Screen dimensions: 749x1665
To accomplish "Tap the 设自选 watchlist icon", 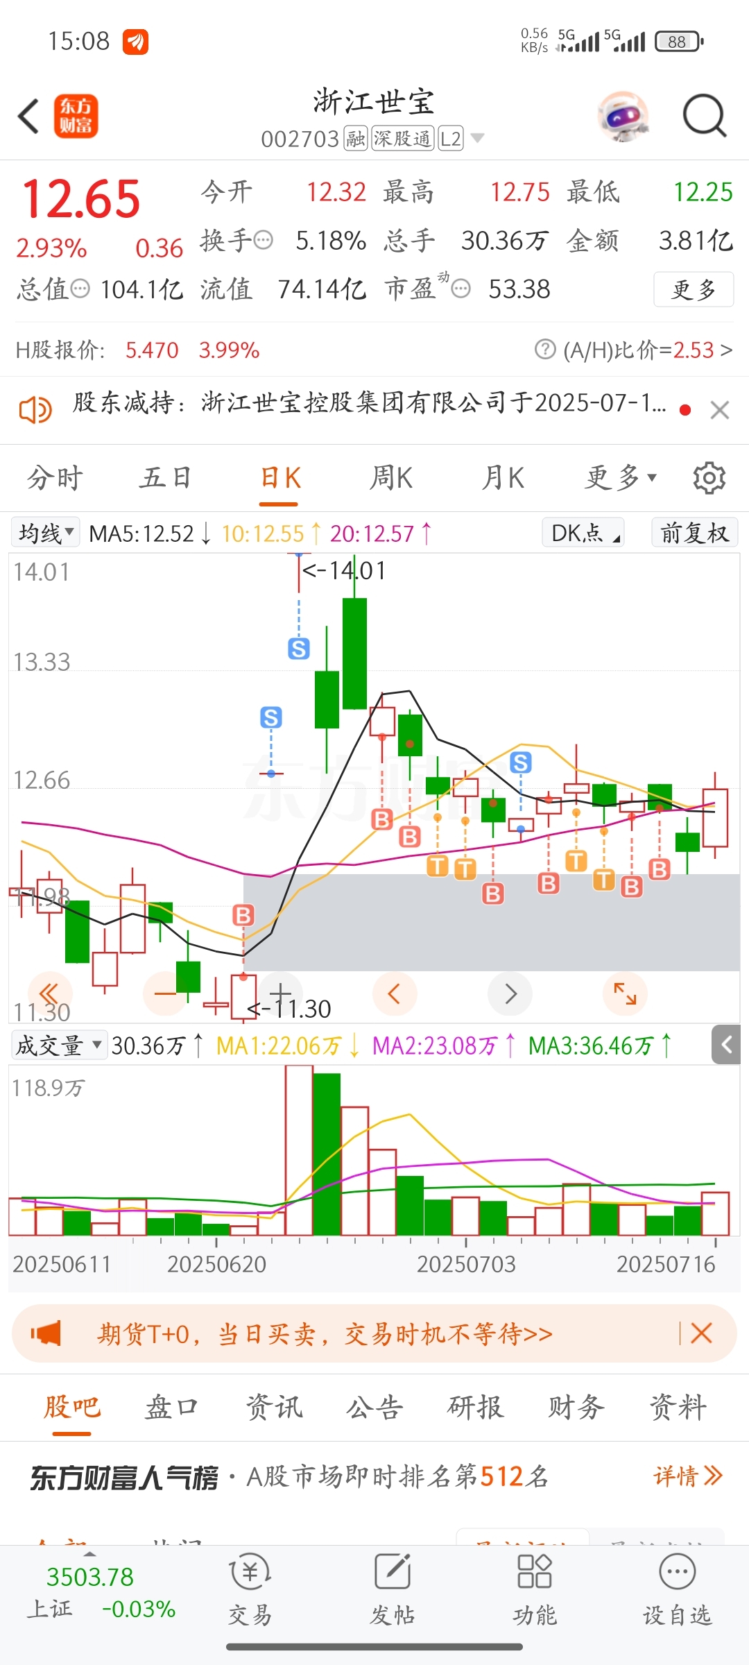I will pos(677,1589).
